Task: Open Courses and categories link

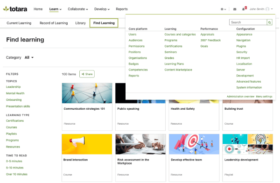Action: coord(180,35)
